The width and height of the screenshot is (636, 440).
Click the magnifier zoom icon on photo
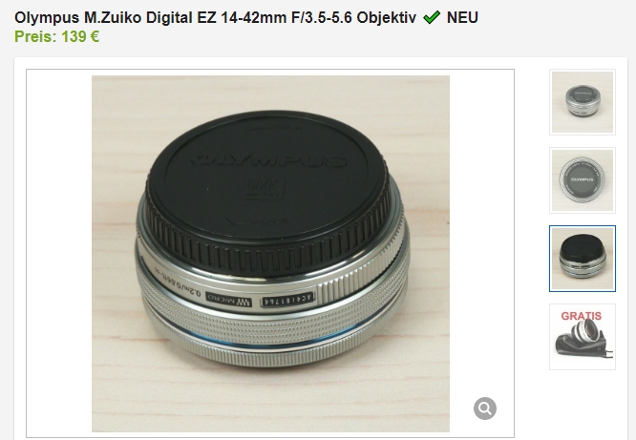tap(485, 409)
